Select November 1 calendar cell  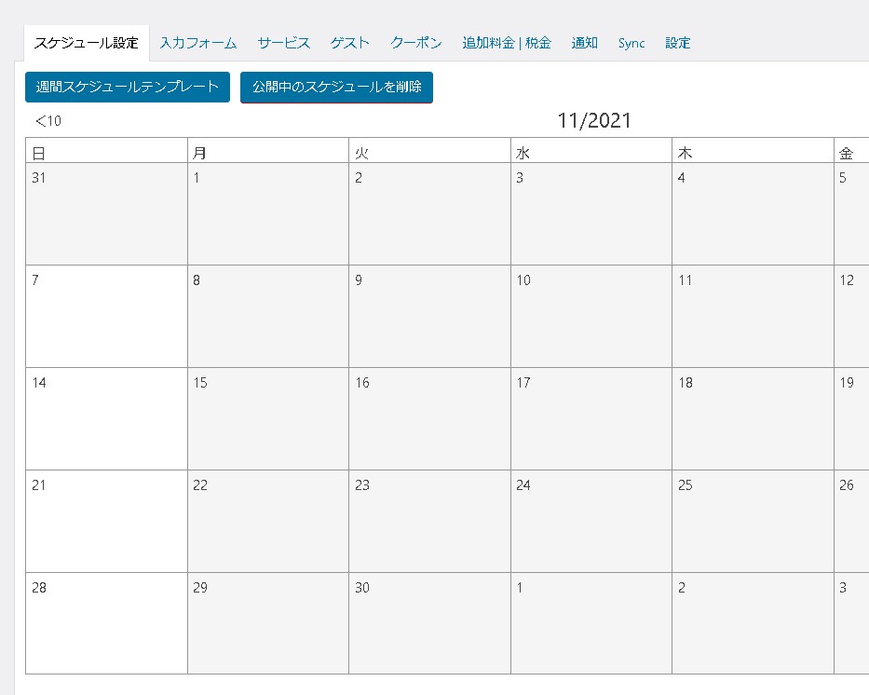tap(267, 214)
